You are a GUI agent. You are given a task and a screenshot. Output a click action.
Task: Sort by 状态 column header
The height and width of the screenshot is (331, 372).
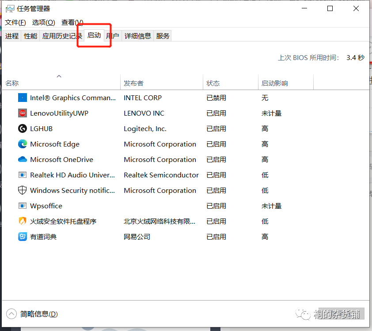(213, 83)
